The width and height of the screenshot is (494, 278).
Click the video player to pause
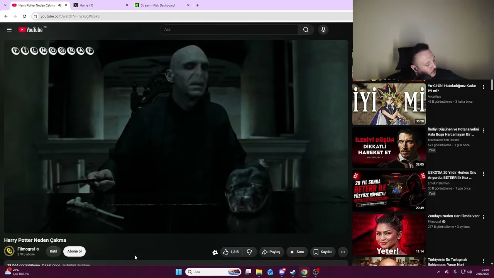coord(176,136)
